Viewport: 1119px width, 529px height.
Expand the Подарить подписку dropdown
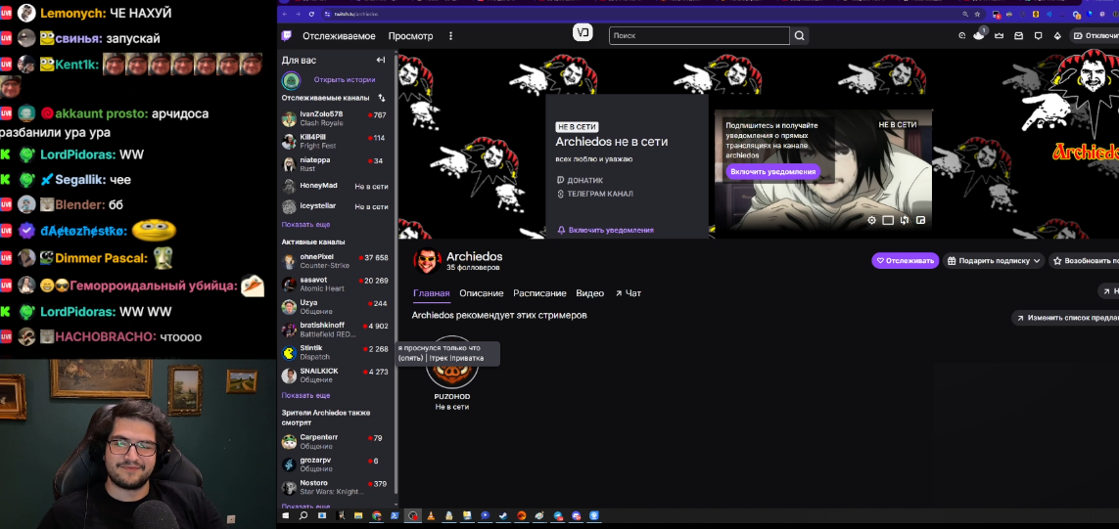[994, 261]
